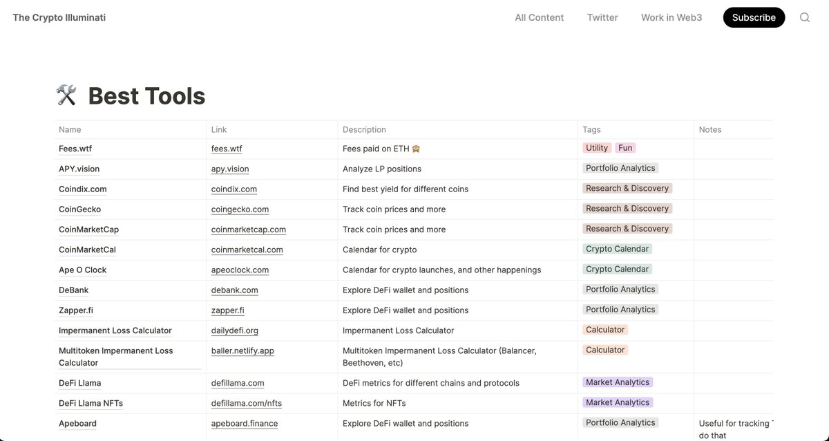Image resolution: width=829 pixels, height=441 pixels.
Task: Click Research & Discovery tag for Coindix.com
Action: tap(627, 188)
